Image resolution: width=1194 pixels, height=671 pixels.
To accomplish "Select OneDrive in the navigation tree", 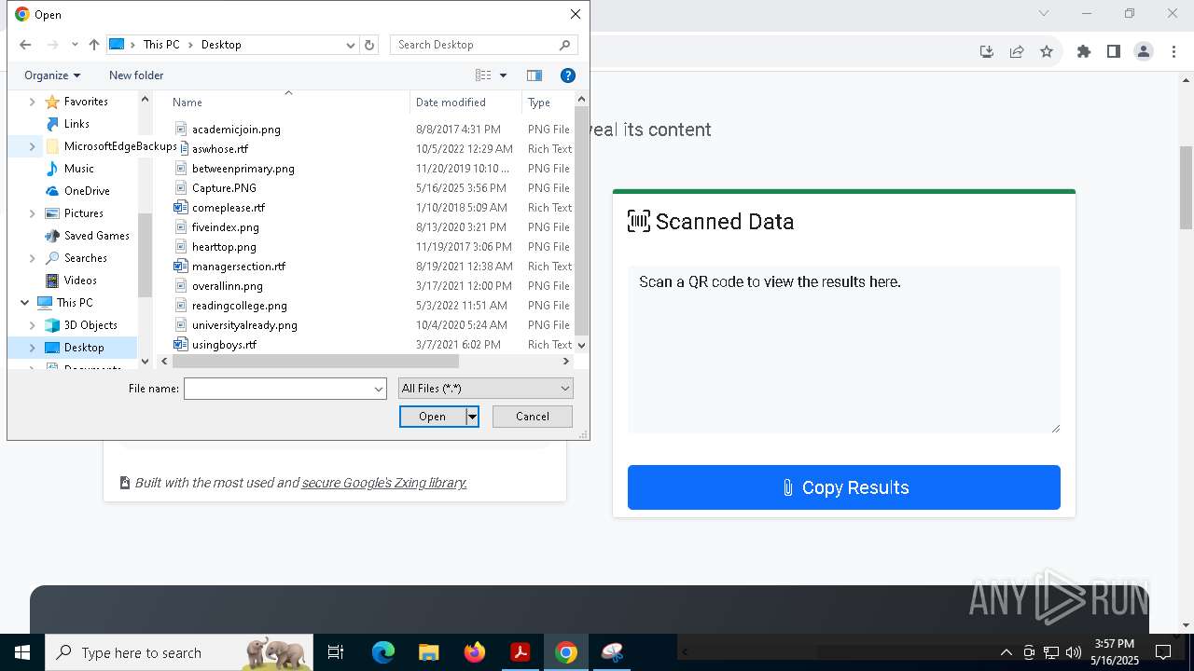I will tap(87, 191).
